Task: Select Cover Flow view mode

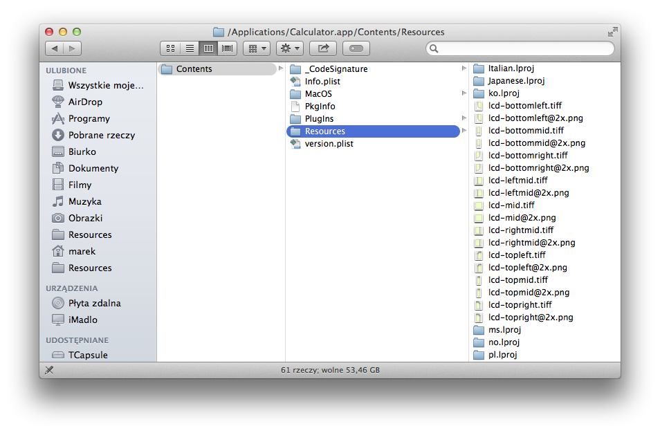Action: click(x=227, y=48)
